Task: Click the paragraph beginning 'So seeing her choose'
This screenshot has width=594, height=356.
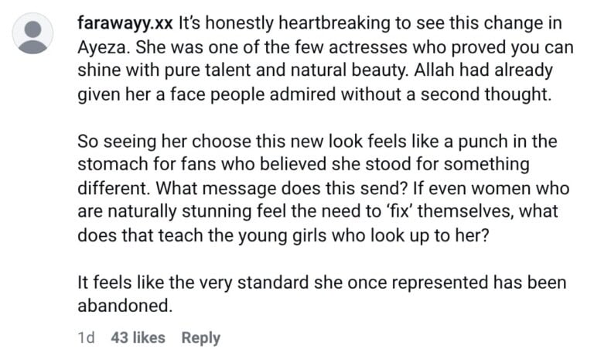Action: [325, 188]
